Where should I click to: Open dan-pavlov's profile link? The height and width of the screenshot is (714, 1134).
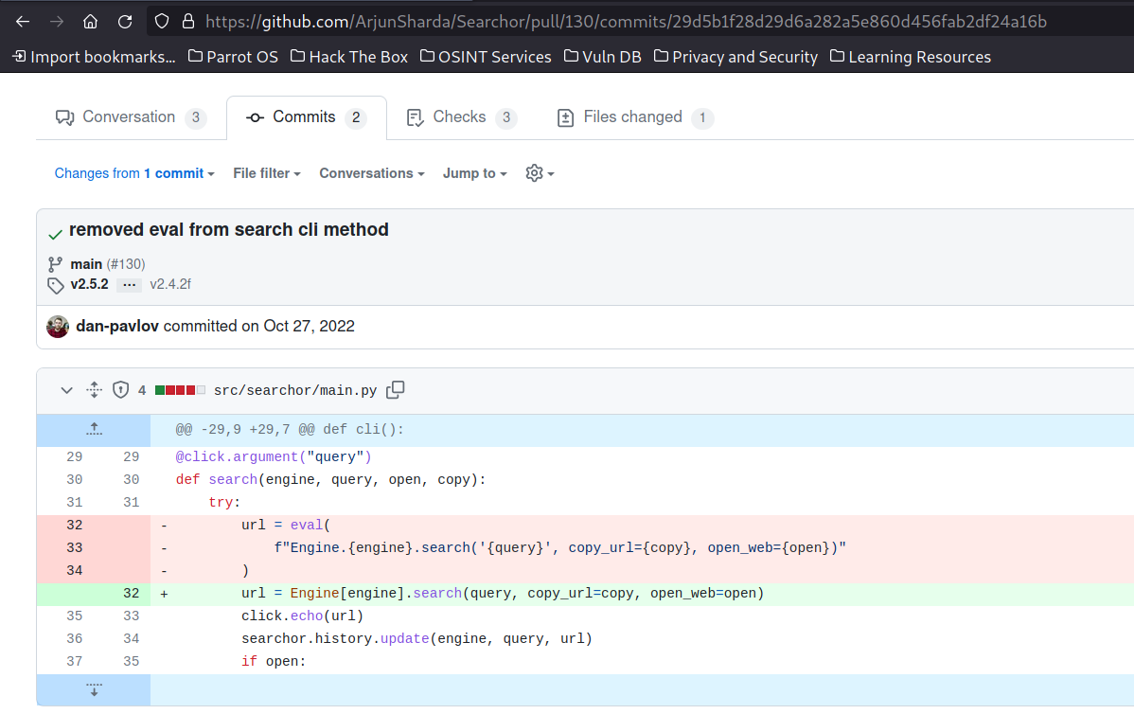coord(117,327)
